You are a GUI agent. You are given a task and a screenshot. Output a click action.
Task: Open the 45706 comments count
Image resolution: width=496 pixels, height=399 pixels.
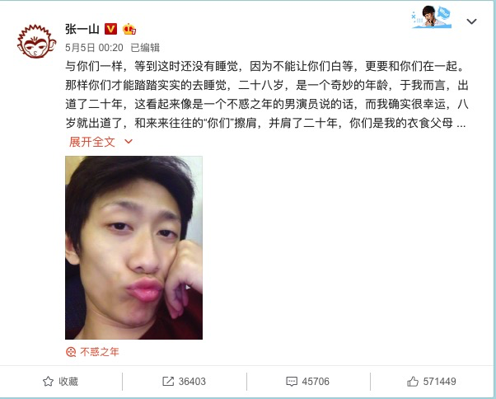pos(316,382)
